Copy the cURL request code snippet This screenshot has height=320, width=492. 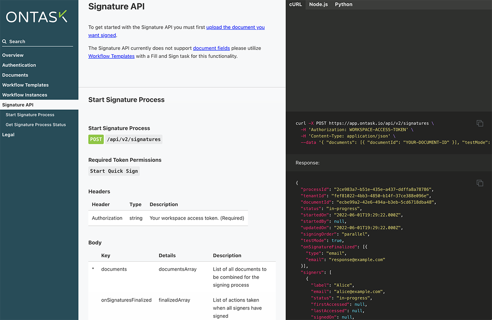pos(480,123)
